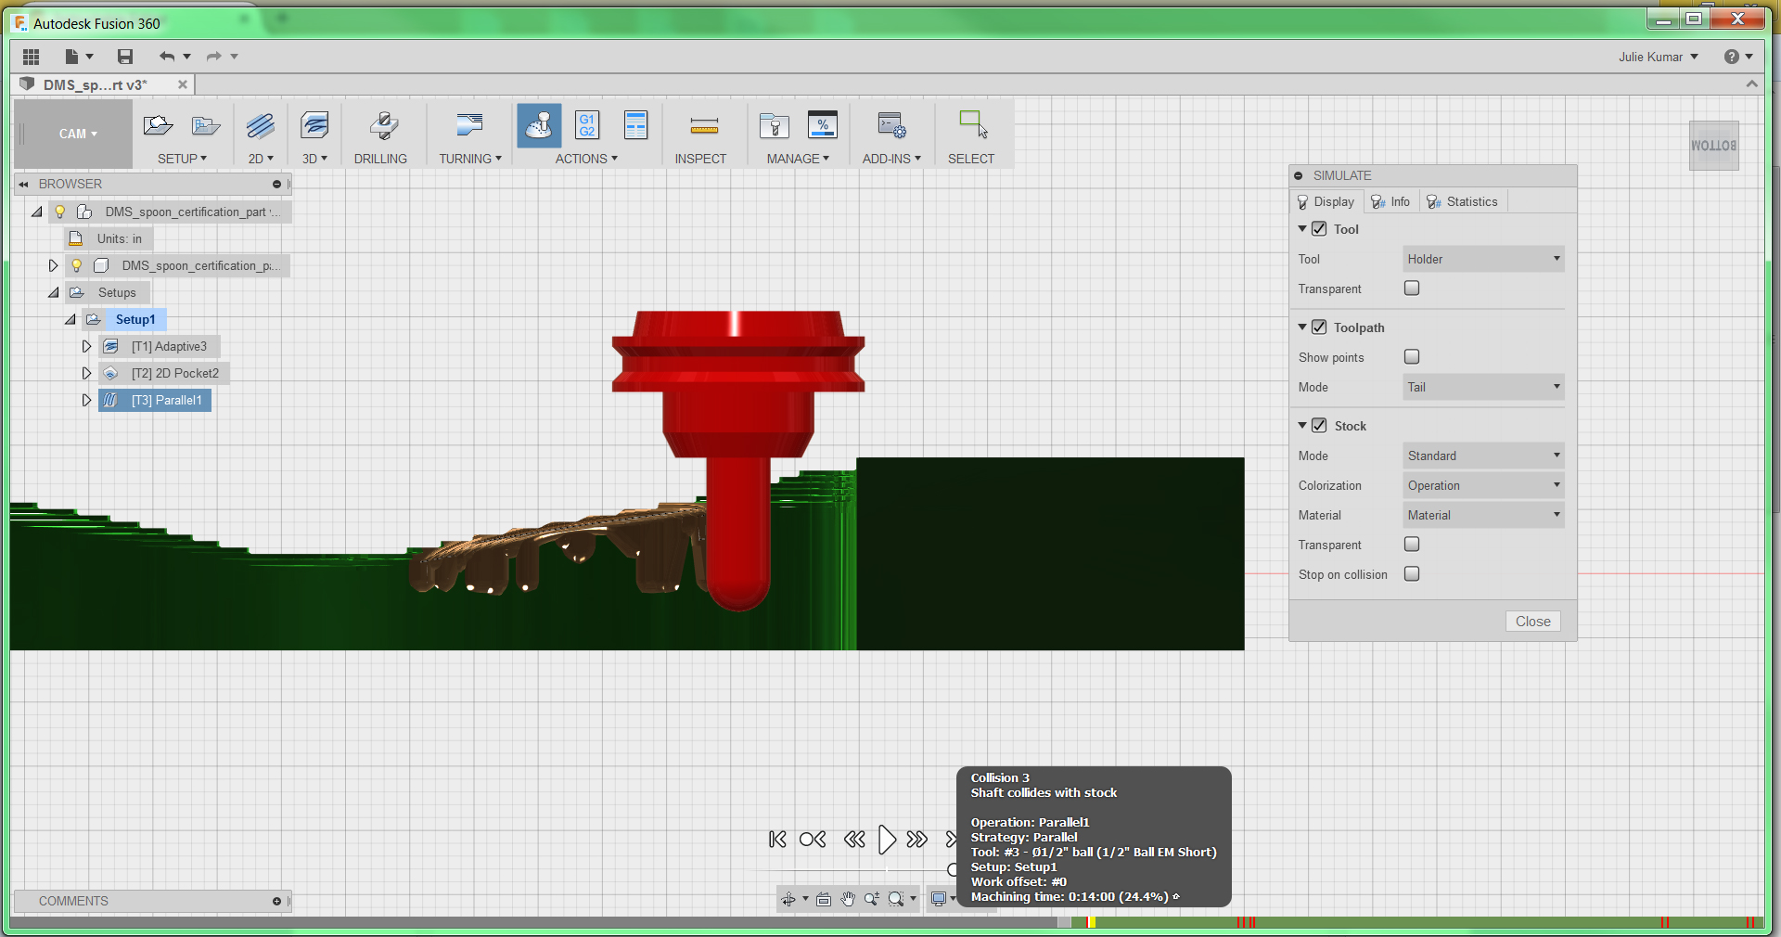Expand the [T2] 2D Pocket2 operation
This screenshot has height=937, width=1781.
click(86, 373)
